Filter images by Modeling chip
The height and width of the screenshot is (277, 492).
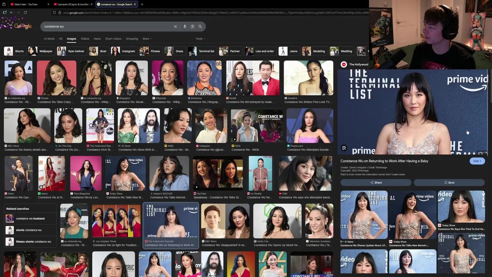click(314, 51)
